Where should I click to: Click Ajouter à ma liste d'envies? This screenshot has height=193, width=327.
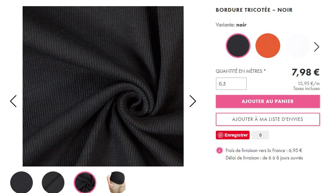point(268,119)
